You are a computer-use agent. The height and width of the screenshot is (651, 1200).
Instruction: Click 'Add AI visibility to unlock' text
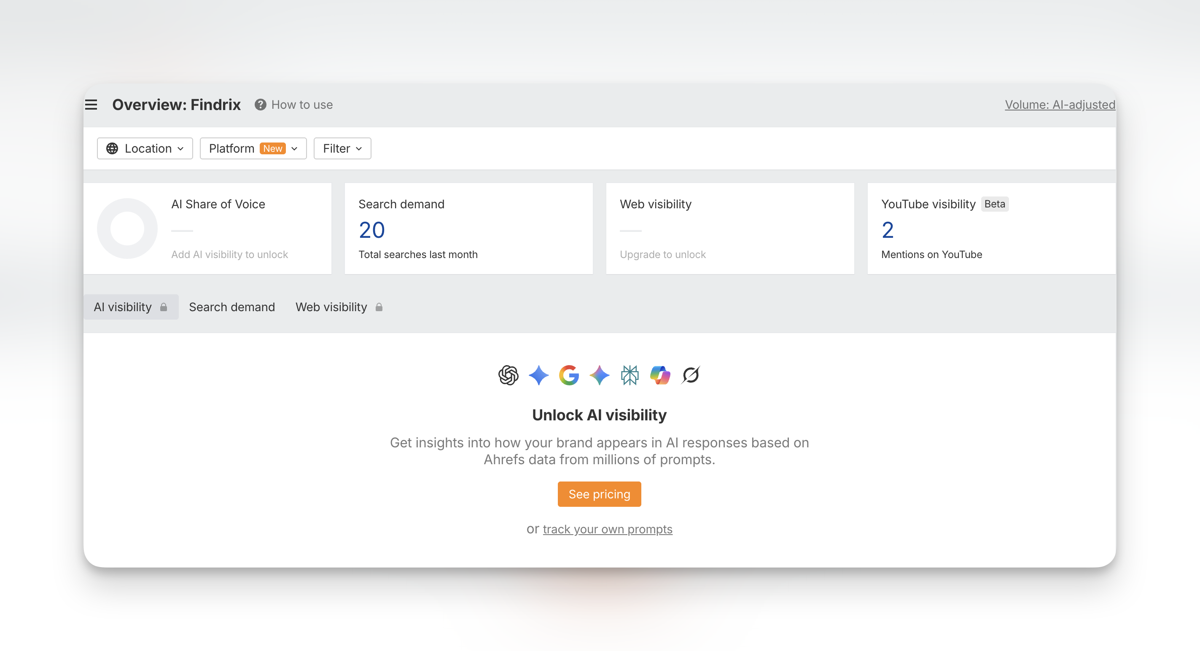[x=230, y=254]
